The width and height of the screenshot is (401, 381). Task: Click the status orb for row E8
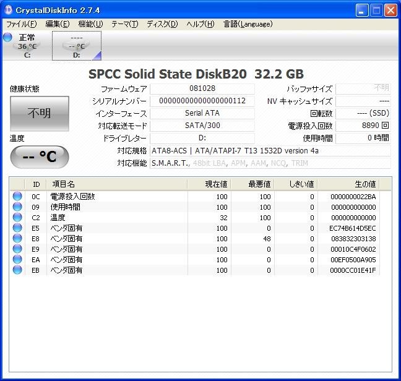click(x=17, y=238)
